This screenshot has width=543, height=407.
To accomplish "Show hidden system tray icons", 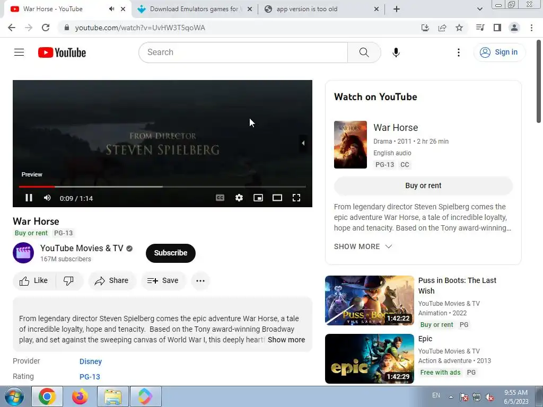I will pyautogui.click(x=451, y=397).
